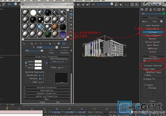Click the Asset Browser utility button
Viewport: 166px width, 116px height.
pyautogui.click(x=153, y=26)
